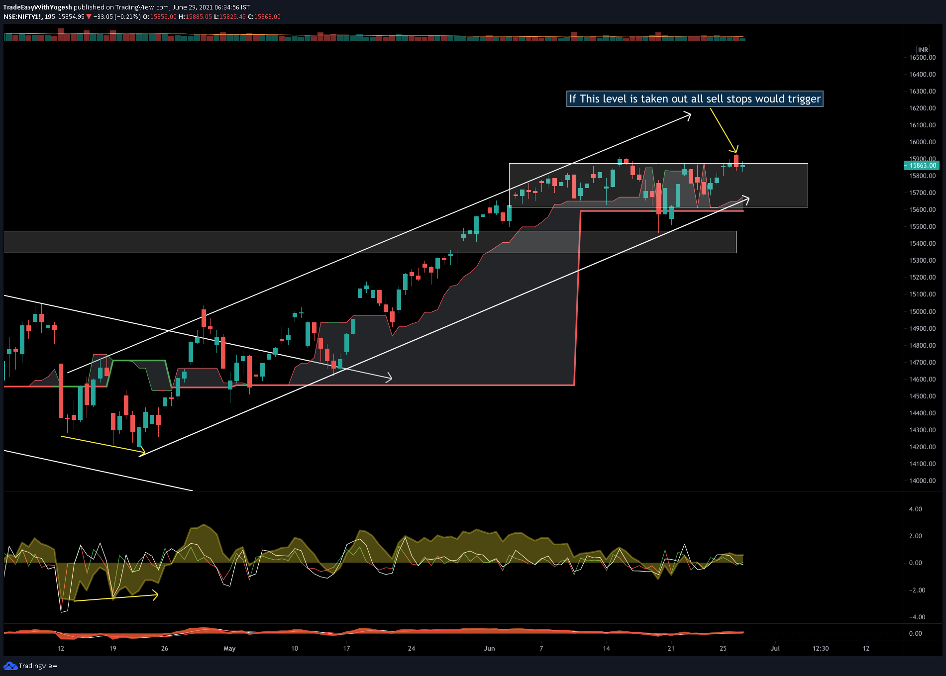
Task: Click the 26 date label on time axis
Action: [165, 648]
